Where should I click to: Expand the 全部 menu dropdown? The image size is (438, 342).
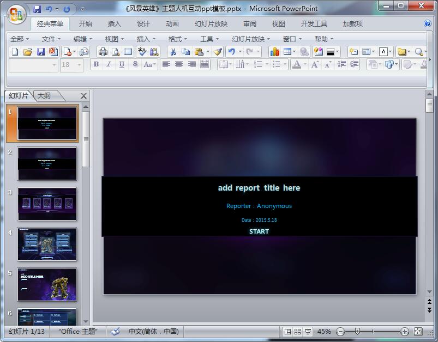pos(20,39)
